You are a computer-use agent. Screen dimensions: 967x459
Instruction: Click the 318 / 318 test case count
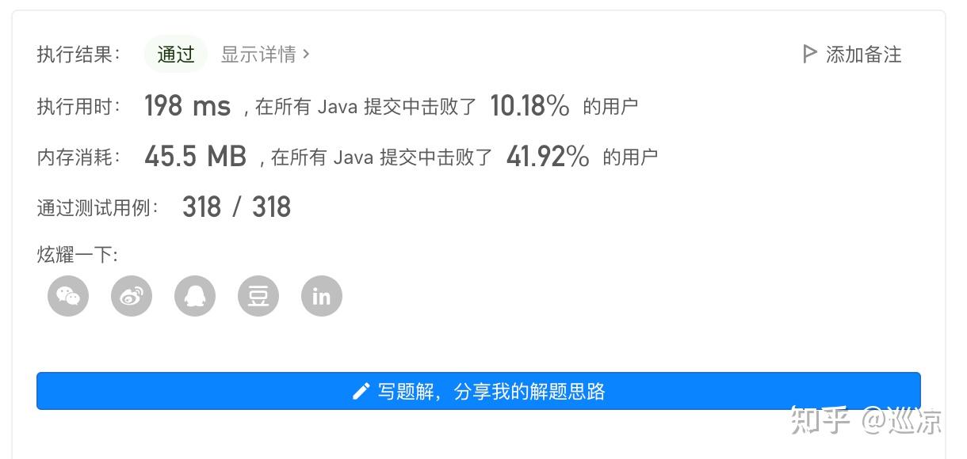[236, 207]
